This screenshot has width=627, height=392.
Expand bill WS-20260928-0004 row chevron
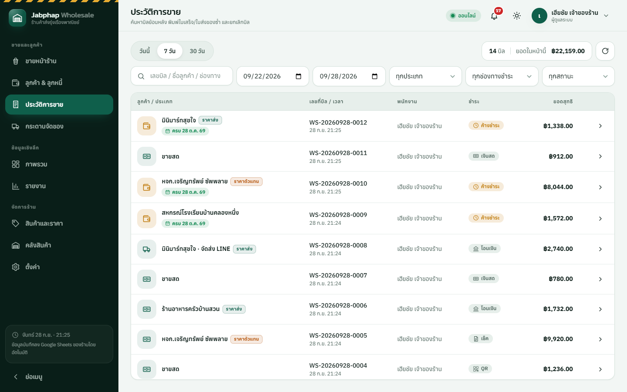[x=600, y=369]
